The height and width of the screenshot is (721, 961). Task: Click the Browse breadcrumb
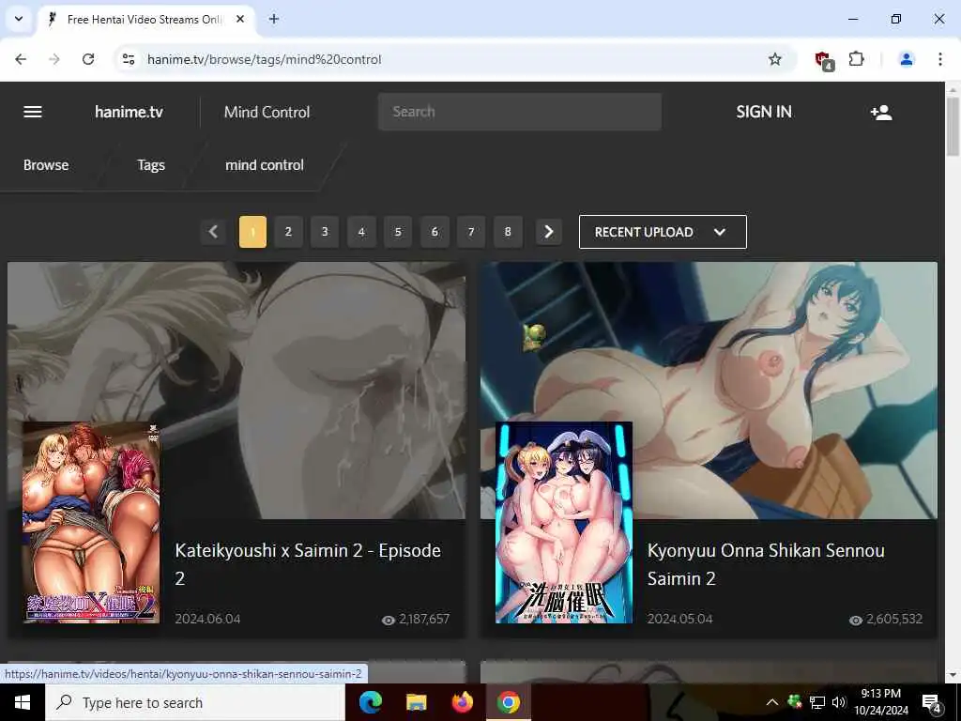(46, 165)
